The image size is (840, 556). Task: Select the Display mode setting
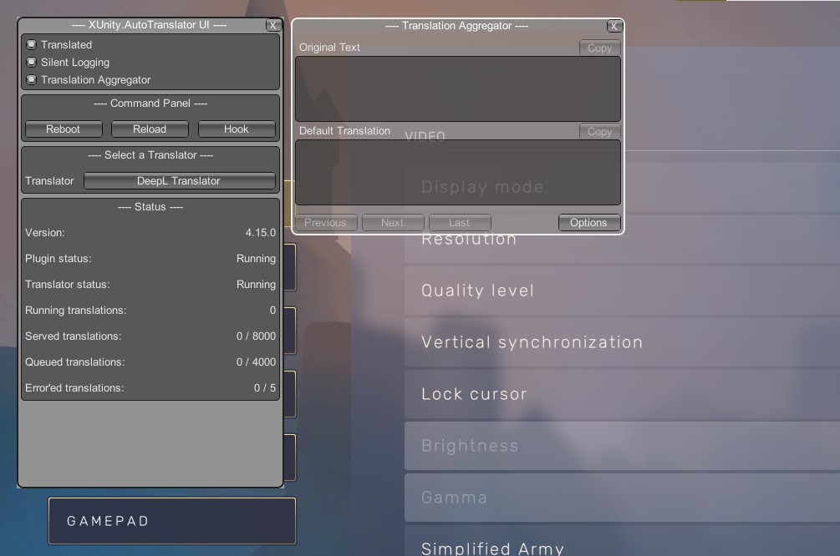tap(622, 187)
